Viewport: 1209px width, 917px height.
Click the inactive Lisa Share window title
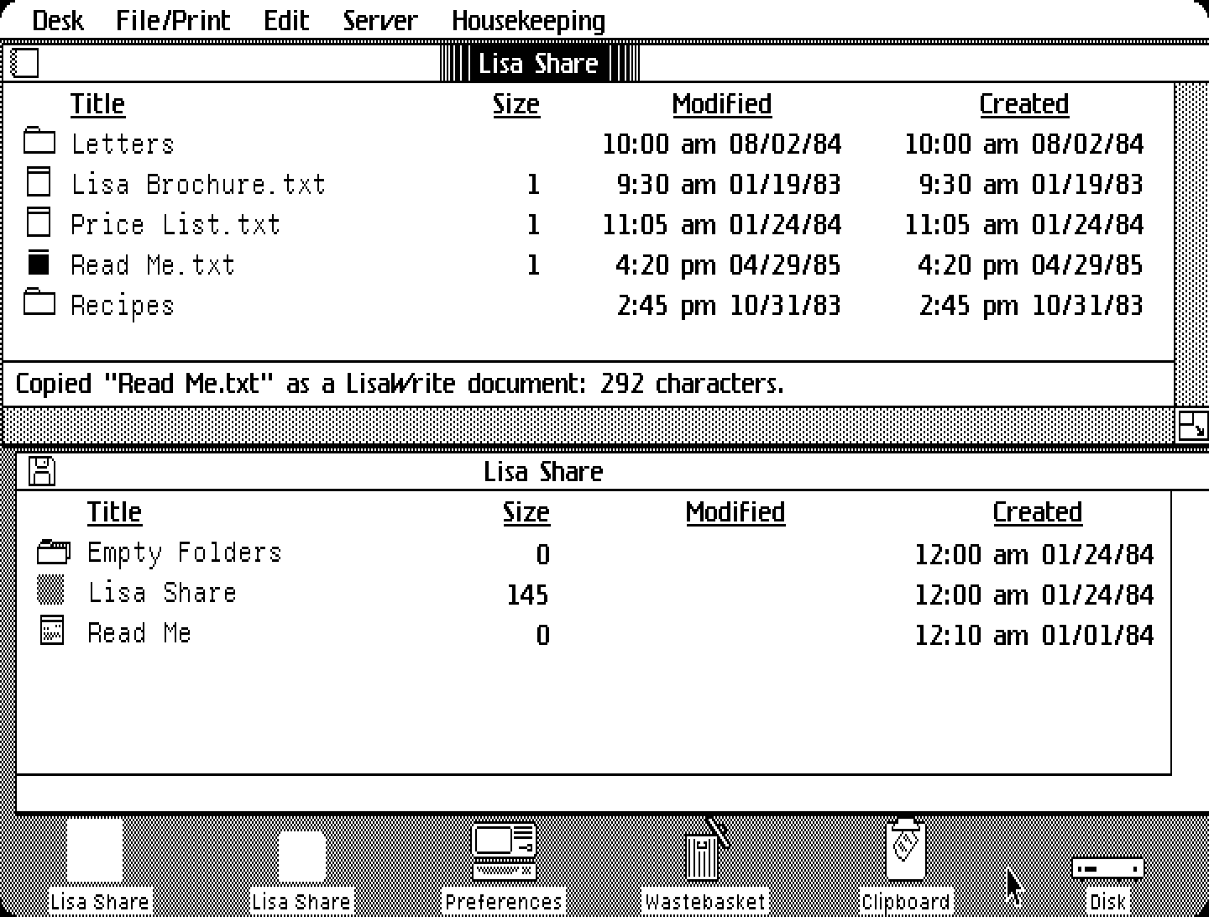[x=543, y=472]
